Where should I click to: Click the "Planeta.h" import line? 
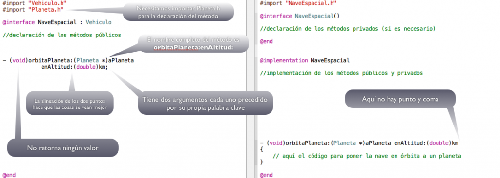pyautogui.click(x=33, y=10)
